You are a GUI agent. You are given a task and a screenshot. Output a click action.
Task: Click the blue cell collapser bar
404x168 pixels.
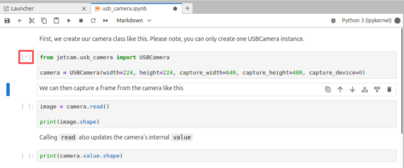click(x=8, y=89)
